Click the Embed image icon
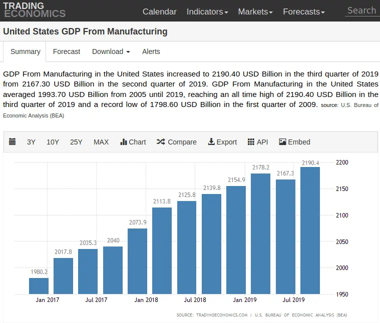The height and width of the screenshot is (323, 380). pyautogui.click(x=282, y=142)
